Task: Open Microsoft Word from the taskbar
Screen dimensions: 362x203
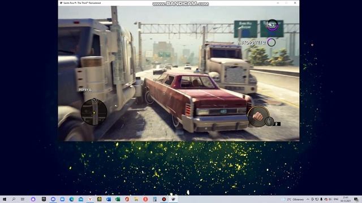Action: [x=109, y=199]
